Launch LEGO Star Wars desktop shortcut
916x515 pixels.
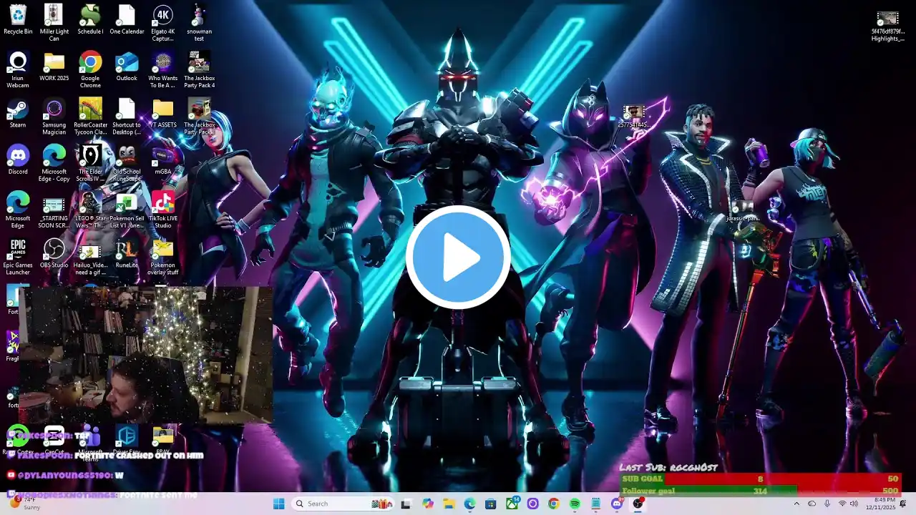(x=90, y=209)
